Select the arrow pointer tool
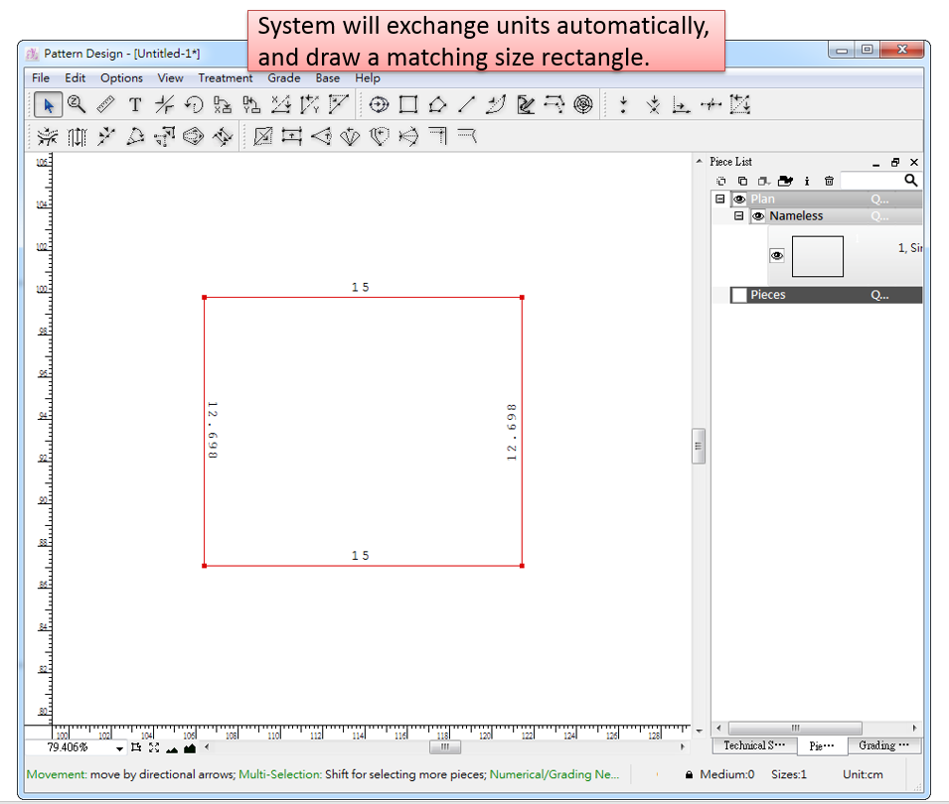 point(48,104)
